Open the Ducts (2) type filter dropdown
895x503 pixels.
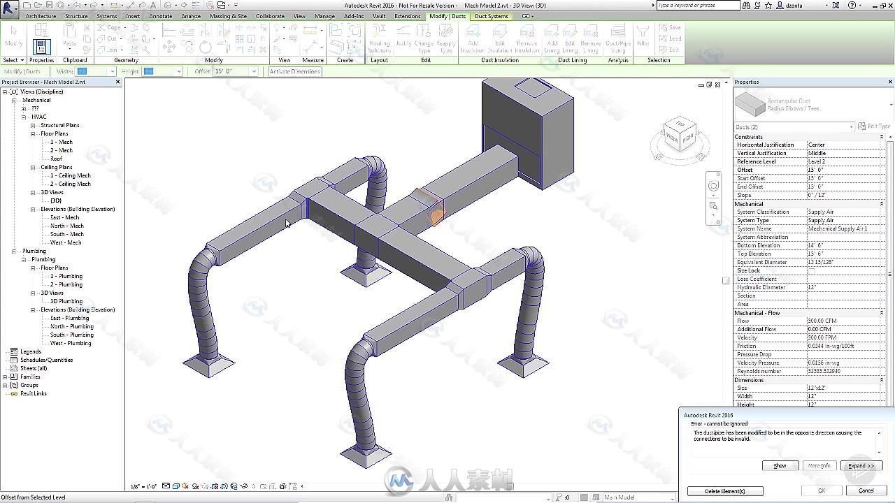(x=851, y=127)
